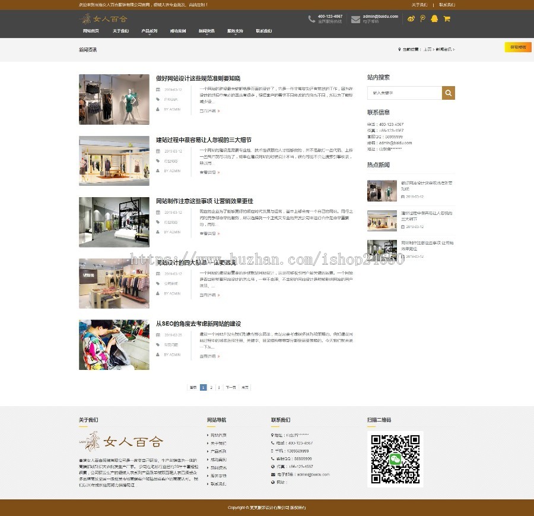Click the tag icon of article 建站过程中很容易让人忽视的三大细节
The image size is (534, 516).
click(158, 161)
